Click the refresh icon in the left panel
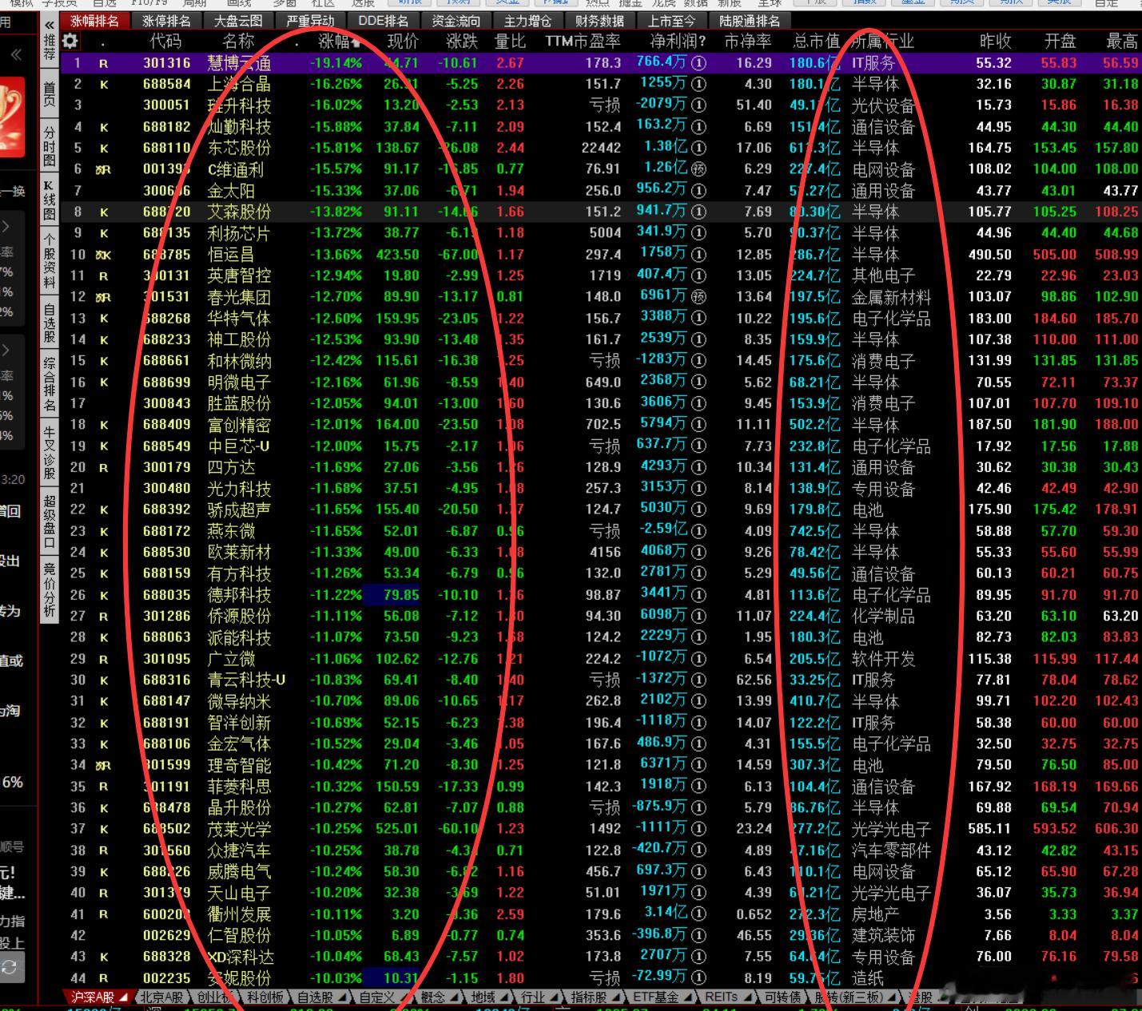 pos(10,967)
